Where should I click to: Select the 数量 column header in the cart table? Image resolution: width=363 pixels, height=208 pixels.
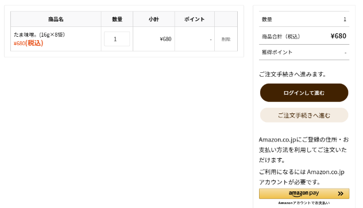click(x=117, y=19)
